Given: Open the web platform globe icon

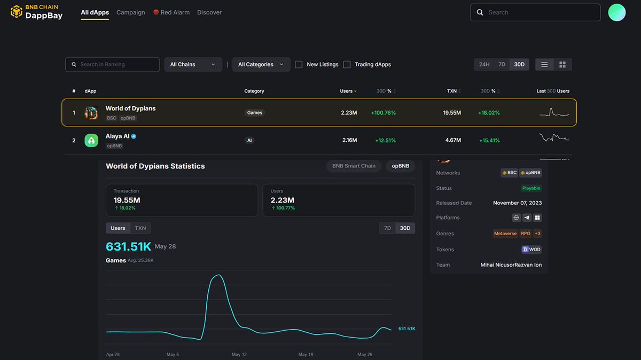Looking at the screenshot, I should pos(516,218).
